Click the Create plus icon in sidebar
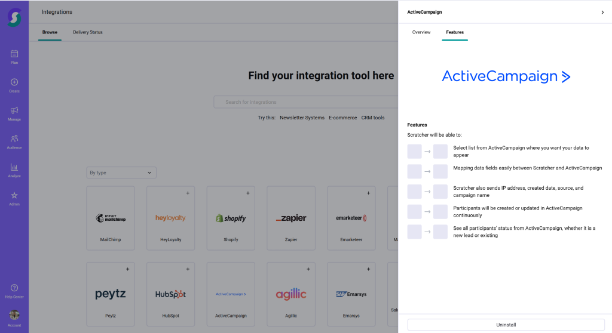Viewport: 612px width, 333px height. 14,82
